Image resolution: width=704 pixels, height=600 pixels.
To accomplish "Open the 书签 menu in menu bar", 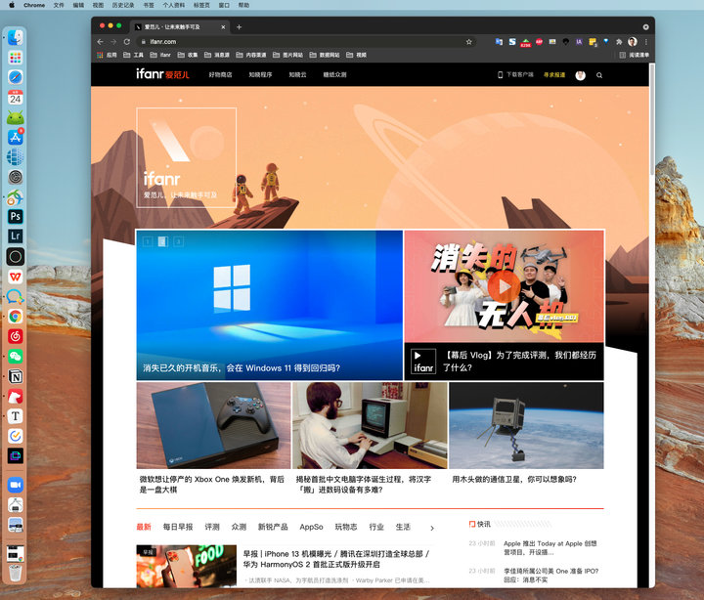I will [149, 5].
